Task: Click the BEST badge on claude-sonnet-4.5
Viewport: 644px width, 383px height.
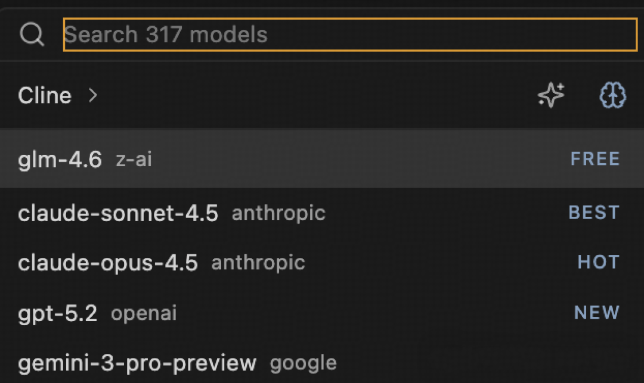Action: (x=594, y=213)
